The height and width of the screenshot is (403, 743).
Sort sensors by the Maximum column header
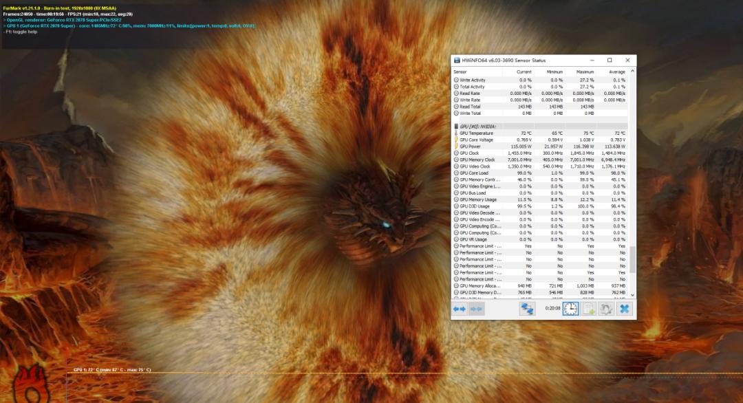coord(585,71)
